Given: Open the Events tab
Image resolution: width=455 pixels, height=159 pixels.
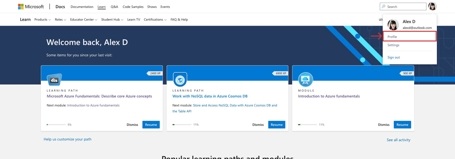Looking at the screenshot, I should [165, 7].
